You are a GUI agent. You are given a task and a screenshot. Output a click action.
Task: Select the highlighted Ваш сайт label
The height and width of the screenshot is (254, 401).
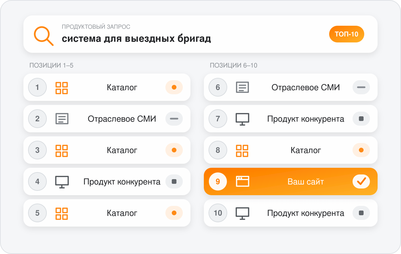[306, 182]
